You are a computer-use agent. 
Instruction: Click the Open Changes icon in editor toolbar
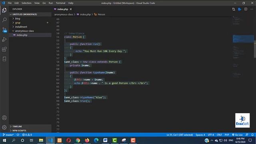(x=234, y=9)
